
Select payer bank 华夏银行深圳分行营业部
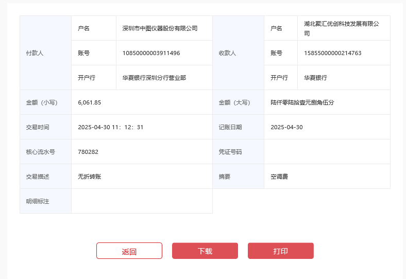pyautogui.click(x=154, y=78)
